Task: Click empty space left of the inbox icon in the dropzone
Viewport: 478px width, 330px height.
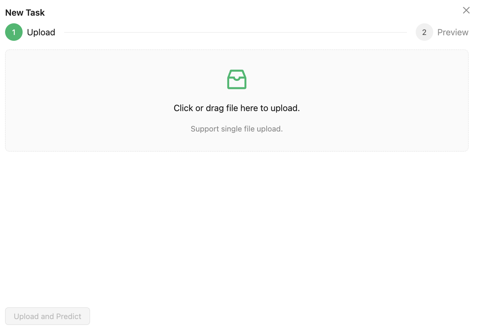Action: [117, 79]
